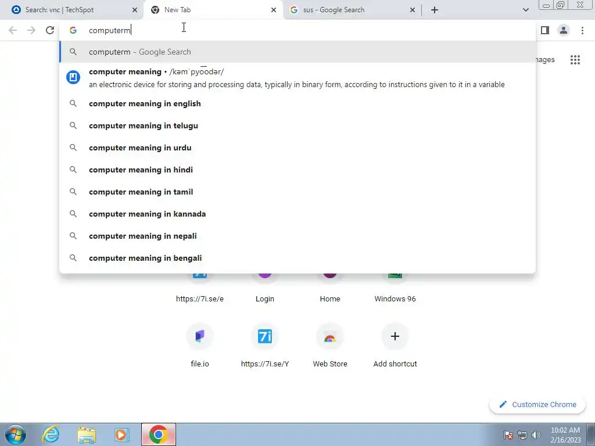Close the 'New Tab' tab
Viewport: 595px width, 446px height.
click(274, 10)
